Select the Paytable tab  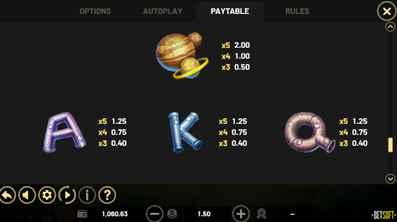(230, 11)
